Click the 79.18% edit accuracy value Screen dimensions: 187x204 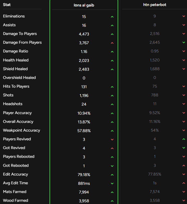pyautogui.click(x=84, y=175)
